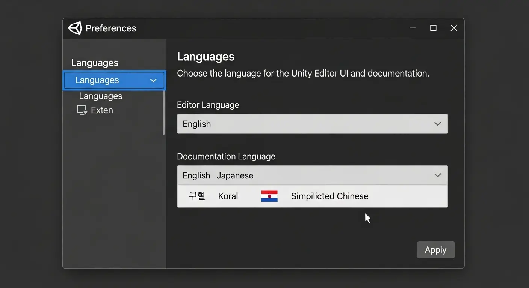Viewport: 529px width, 288px height.
Task: Click English inside the Editor Language field
Action: click(196, 124)
